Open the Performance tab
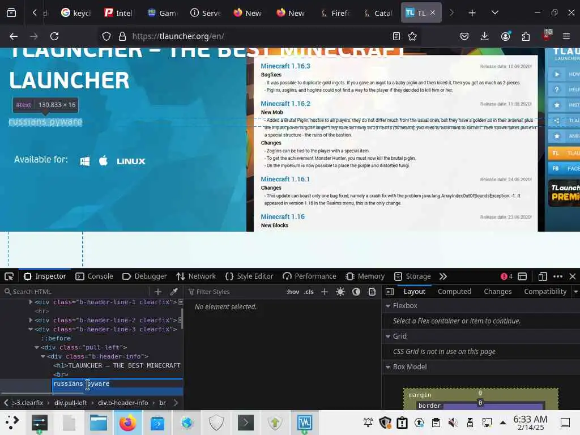The width and height of the screenshot is (580, 435). [309, 276]
